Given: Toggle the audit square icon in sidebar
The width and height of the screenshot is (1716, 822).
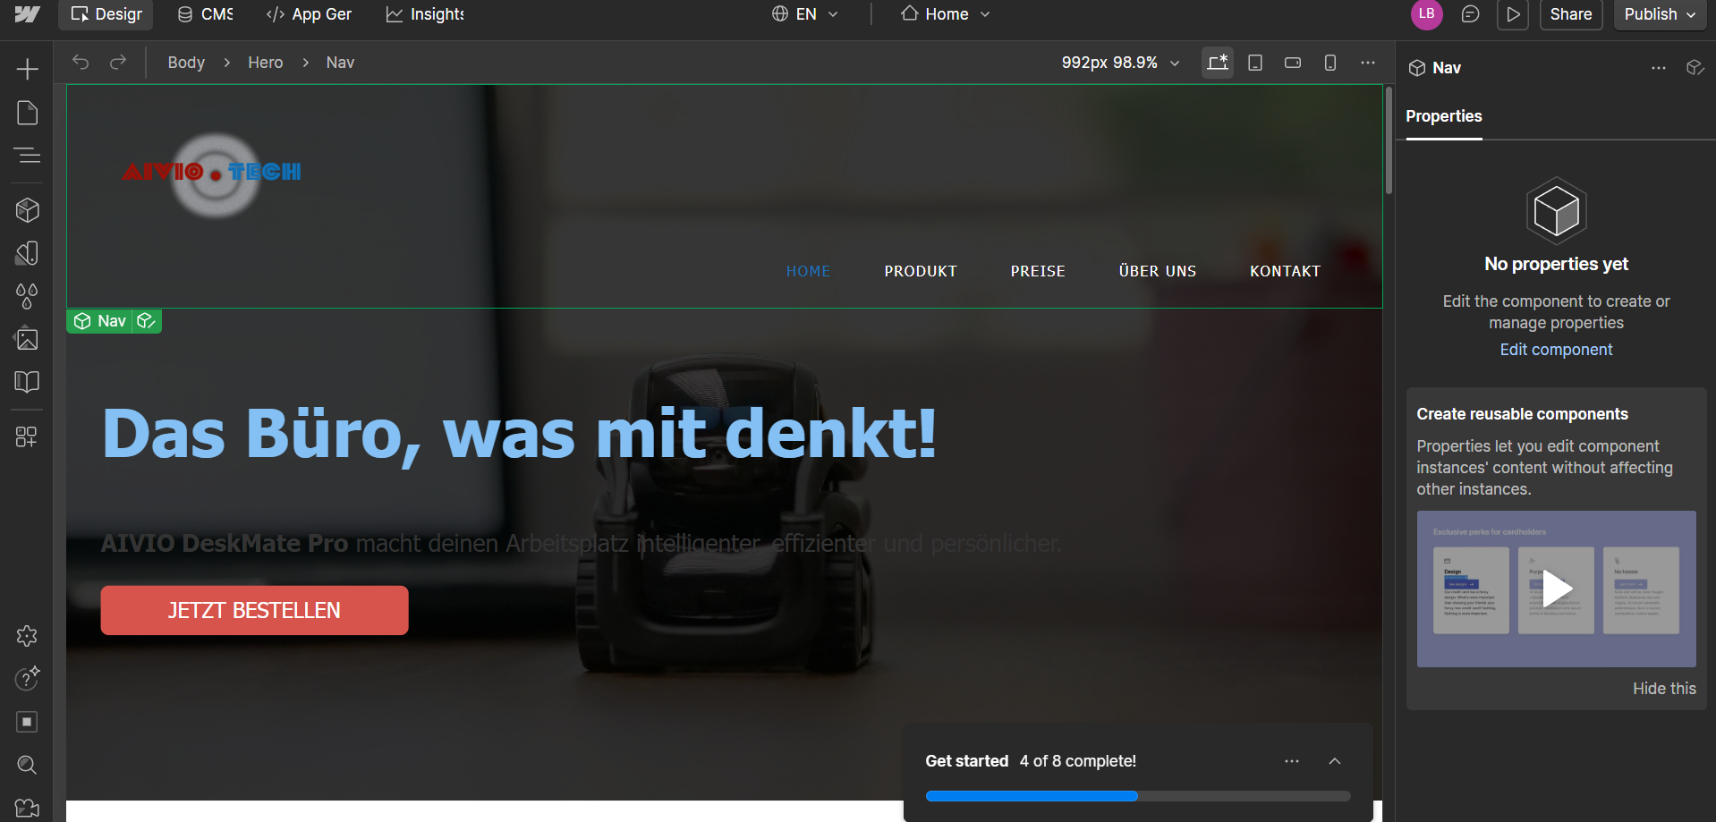Looking at the screenshot, I should click(27, 722).
